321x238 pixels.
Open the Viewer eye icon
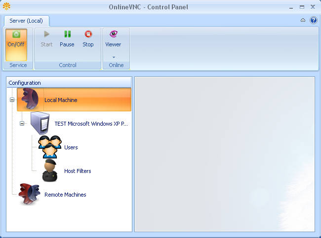(113, 34)
